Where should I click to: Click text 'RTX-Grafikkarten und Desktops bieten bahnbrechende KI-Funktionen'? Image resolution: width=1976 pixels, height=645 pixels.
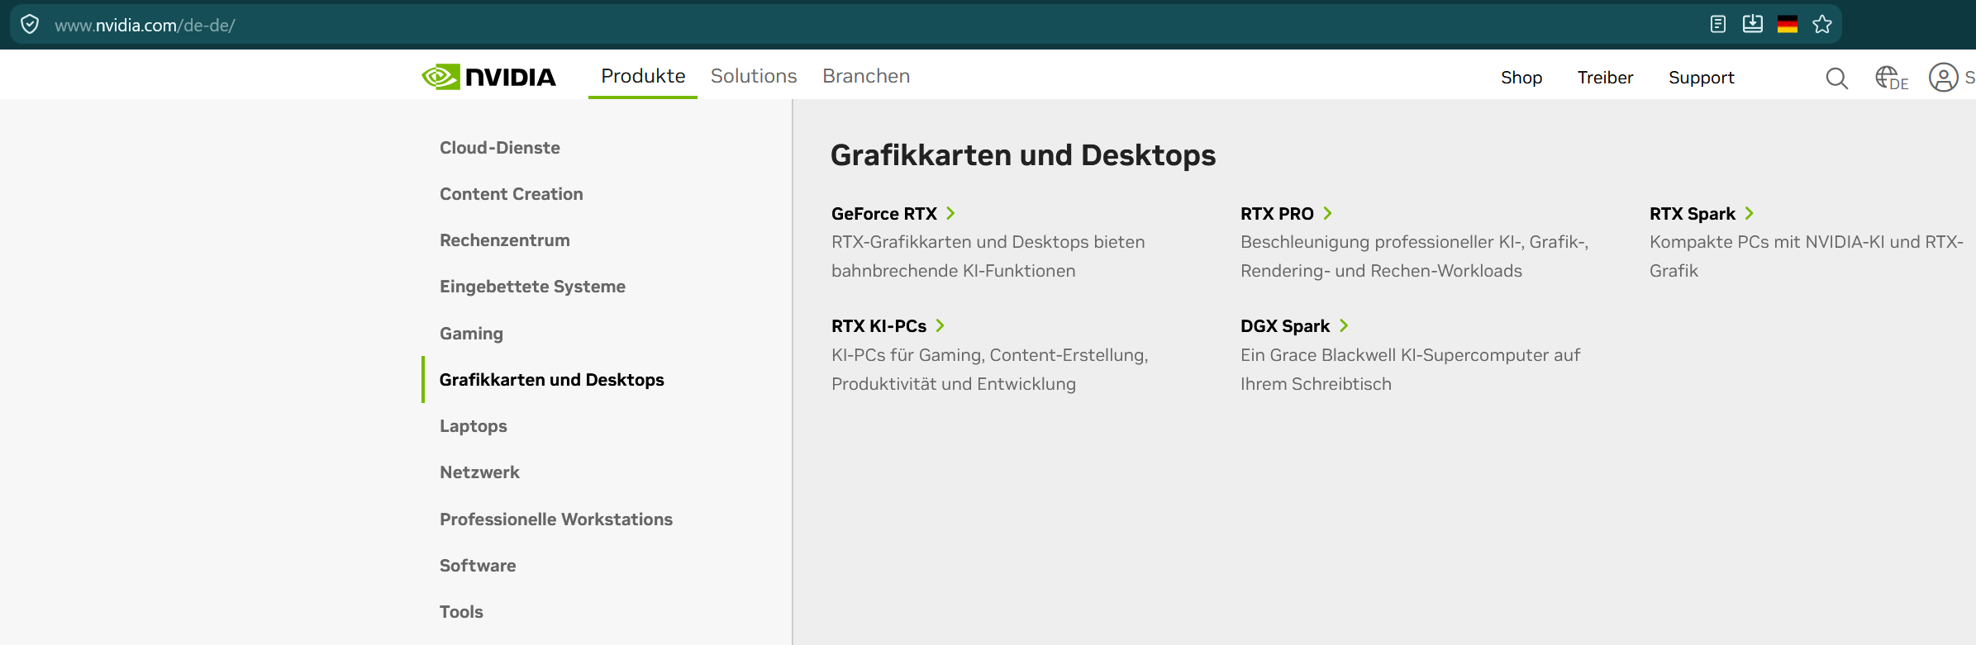[988, 256]
